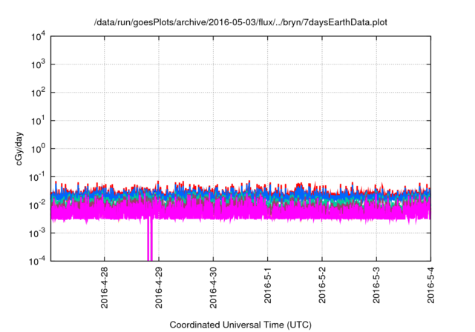
Task: Click the 10^0 y-axis tick label
Action: point(38,149)
